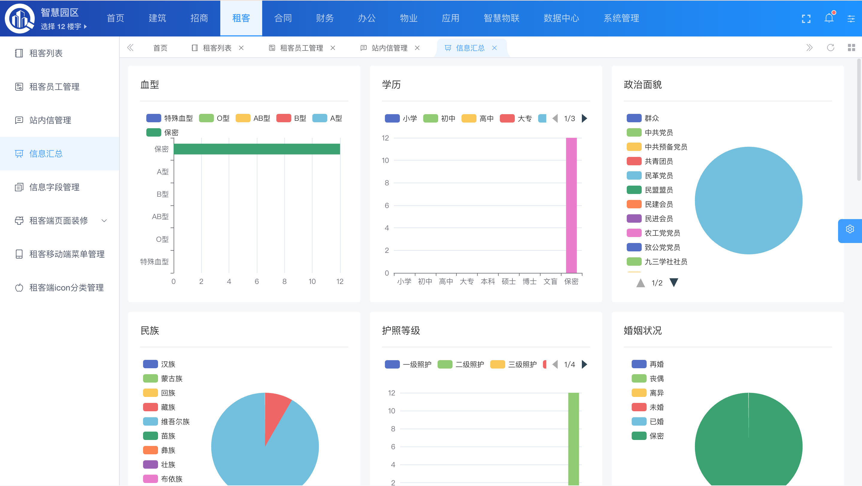Click the floating gear settings button
The width and height of the screenshot is (862, 486).
[x=850, y=229]
